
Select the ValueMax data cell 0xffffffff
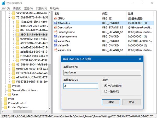[x=140, y=41]
